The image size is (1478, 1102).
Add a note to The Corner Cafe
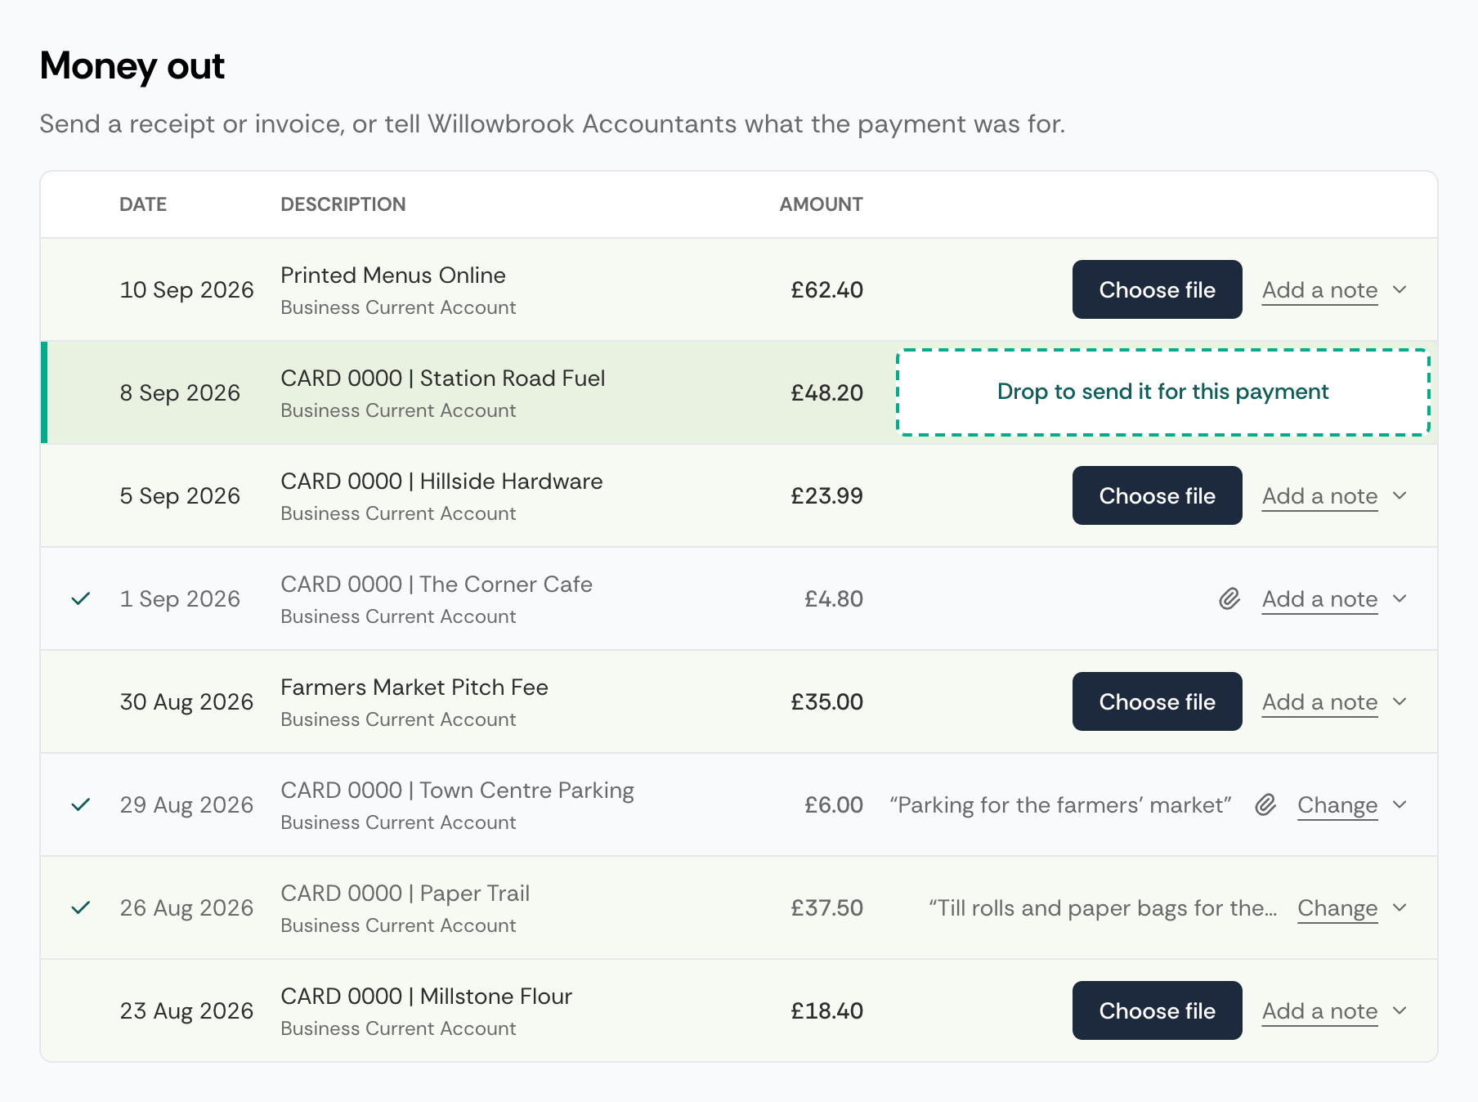coord(1319,599)
